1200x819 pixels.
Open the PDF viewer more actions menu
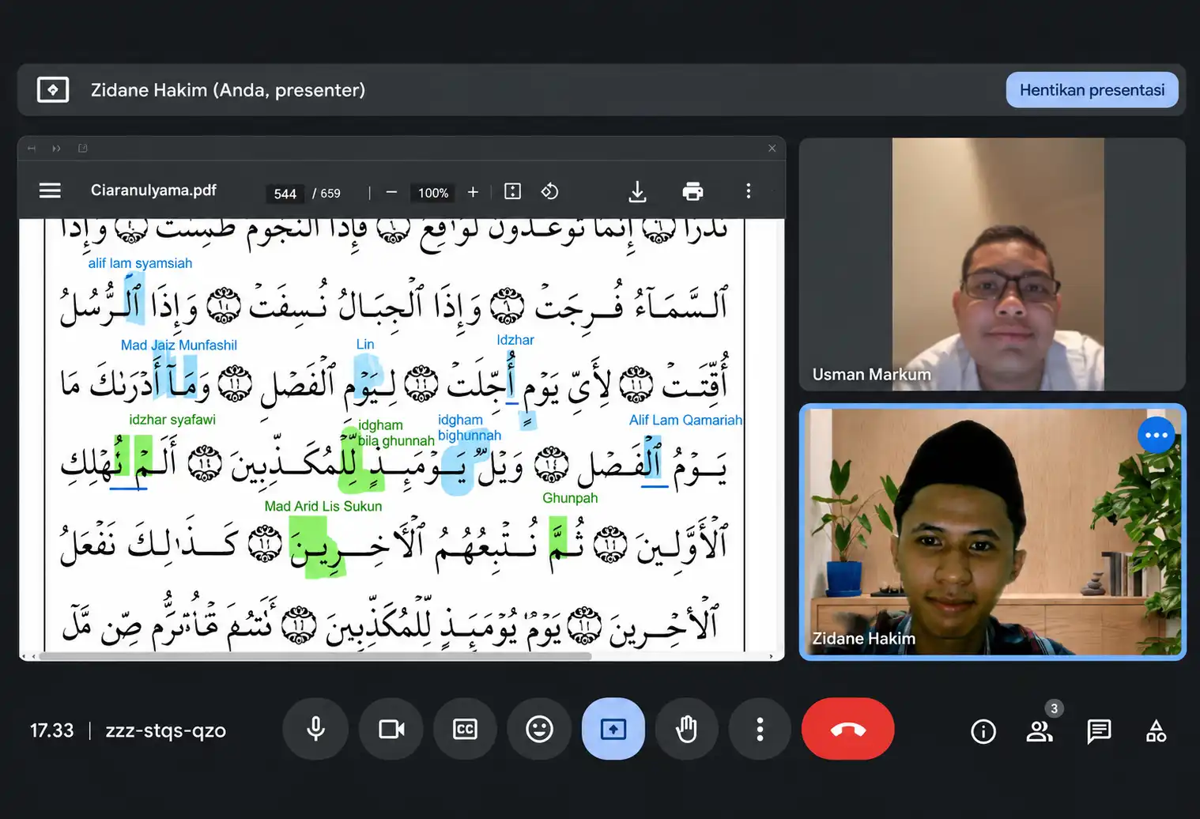click(x=748, y=191)
